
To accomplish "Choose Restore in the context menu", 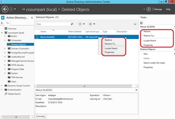I will 108,40.
